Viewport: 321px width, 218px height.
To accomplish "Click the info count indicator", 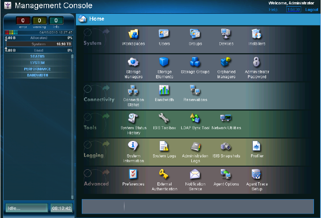I will click(56, 21).
